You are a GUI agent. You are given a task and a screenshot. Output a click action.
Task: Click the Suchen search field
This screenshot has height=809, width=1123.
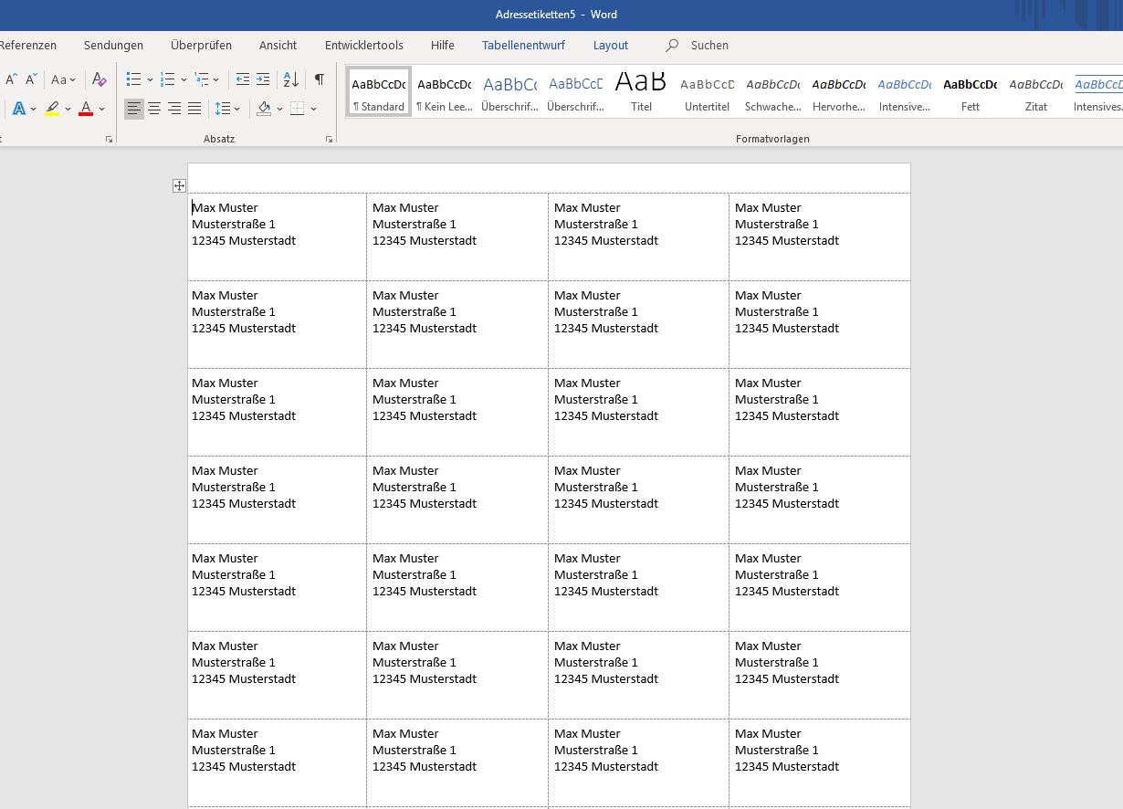(x=708, y=45)
